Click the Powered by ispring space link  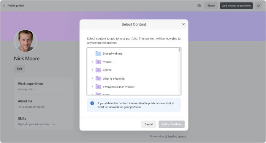pyautogui.click(x=168, y=137)
